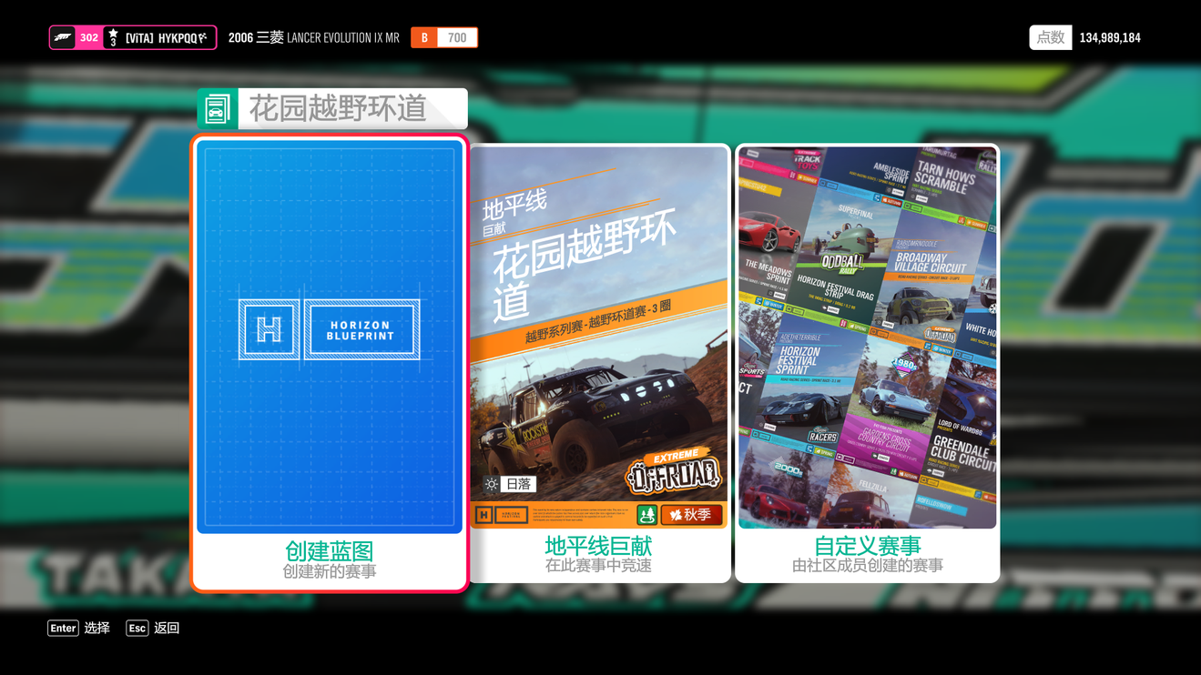
Task: Click the Esc 返回 key prompt
Action: [152, 628]
